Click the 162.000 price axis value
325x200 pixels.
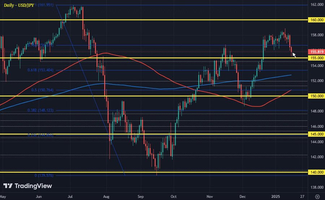click(317, 5)
